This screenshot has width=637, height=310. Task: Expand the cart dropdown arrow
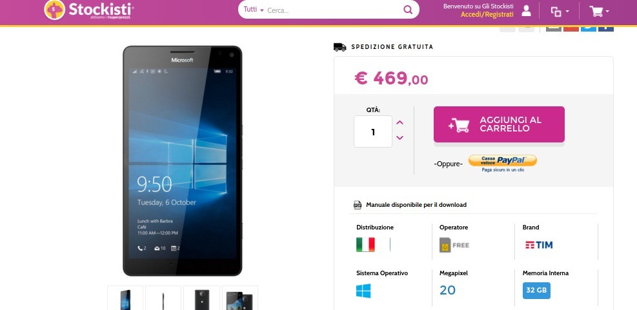[607, 12]
